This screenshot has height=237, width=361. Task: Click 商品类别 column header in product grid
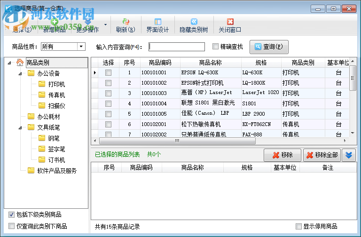click(303, 63)
